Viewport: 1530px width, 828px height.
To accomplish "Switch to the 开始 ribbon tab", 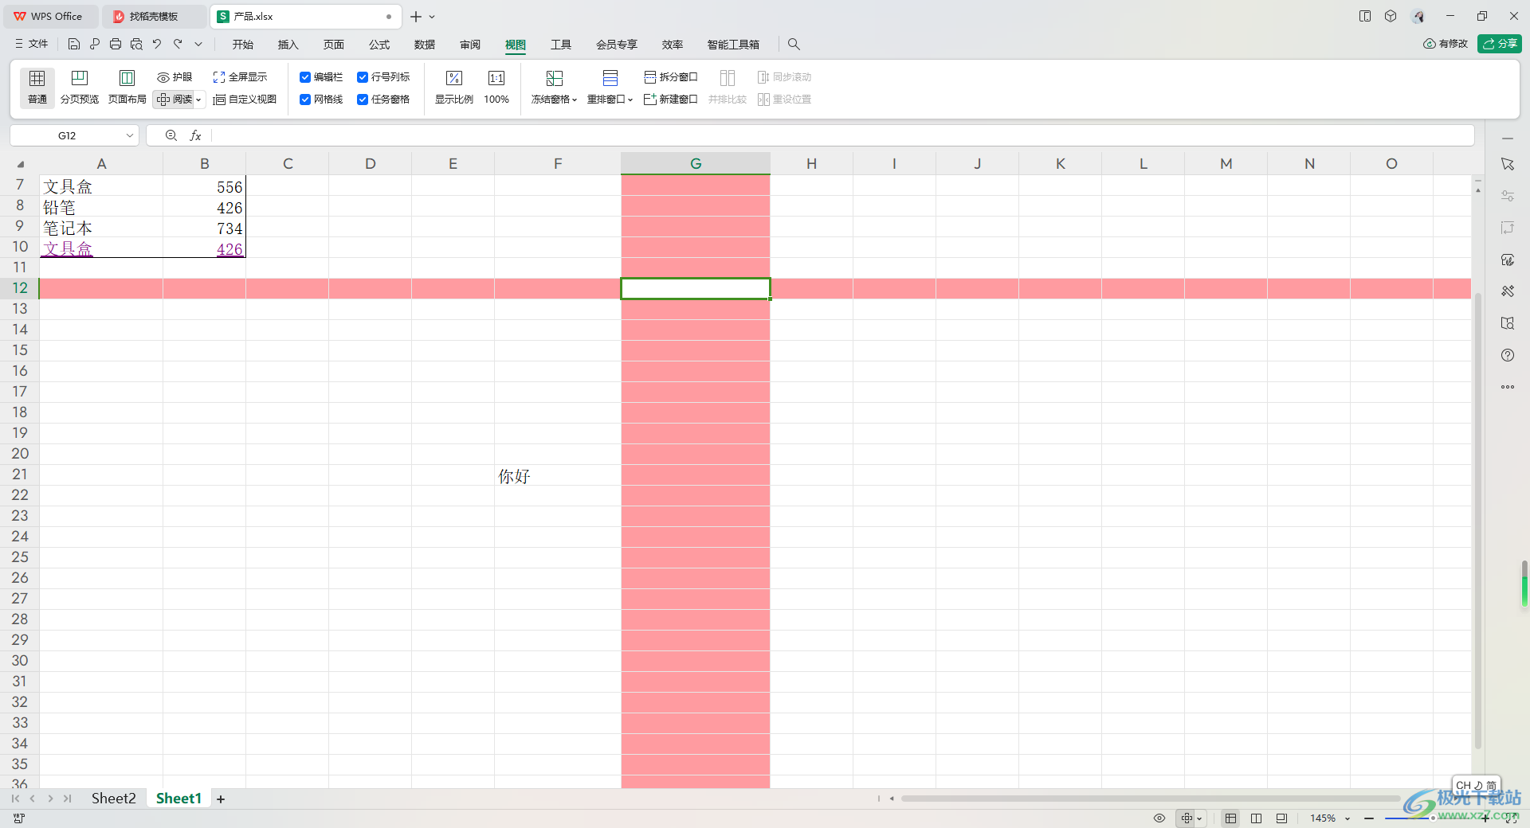I will 243,45.
